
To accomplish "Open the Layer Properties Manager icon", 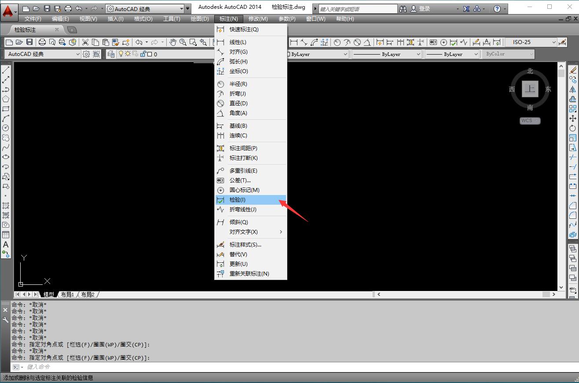I will [x=110, y=54].
